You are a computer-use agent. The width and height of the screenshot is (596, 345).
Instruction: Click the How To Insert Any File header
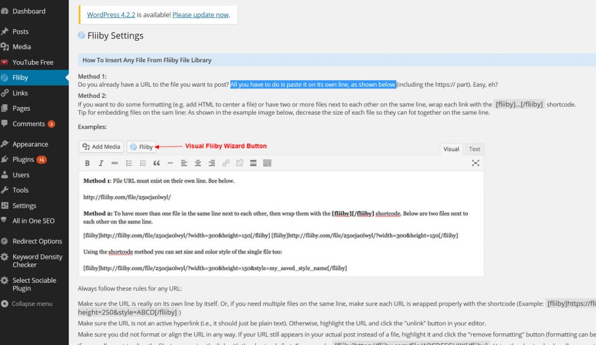147,60
